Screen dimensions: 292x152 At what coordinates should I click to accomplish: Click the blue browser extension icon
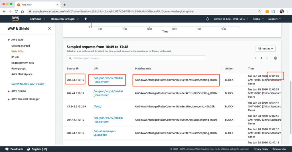tap(273, 11)
